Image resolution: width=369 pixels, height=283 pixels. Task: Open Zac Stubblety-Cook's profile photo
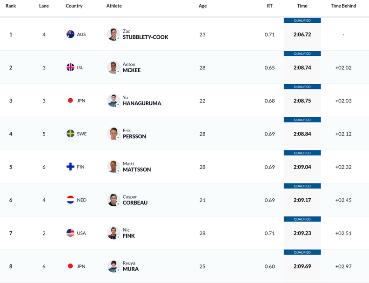114,34
